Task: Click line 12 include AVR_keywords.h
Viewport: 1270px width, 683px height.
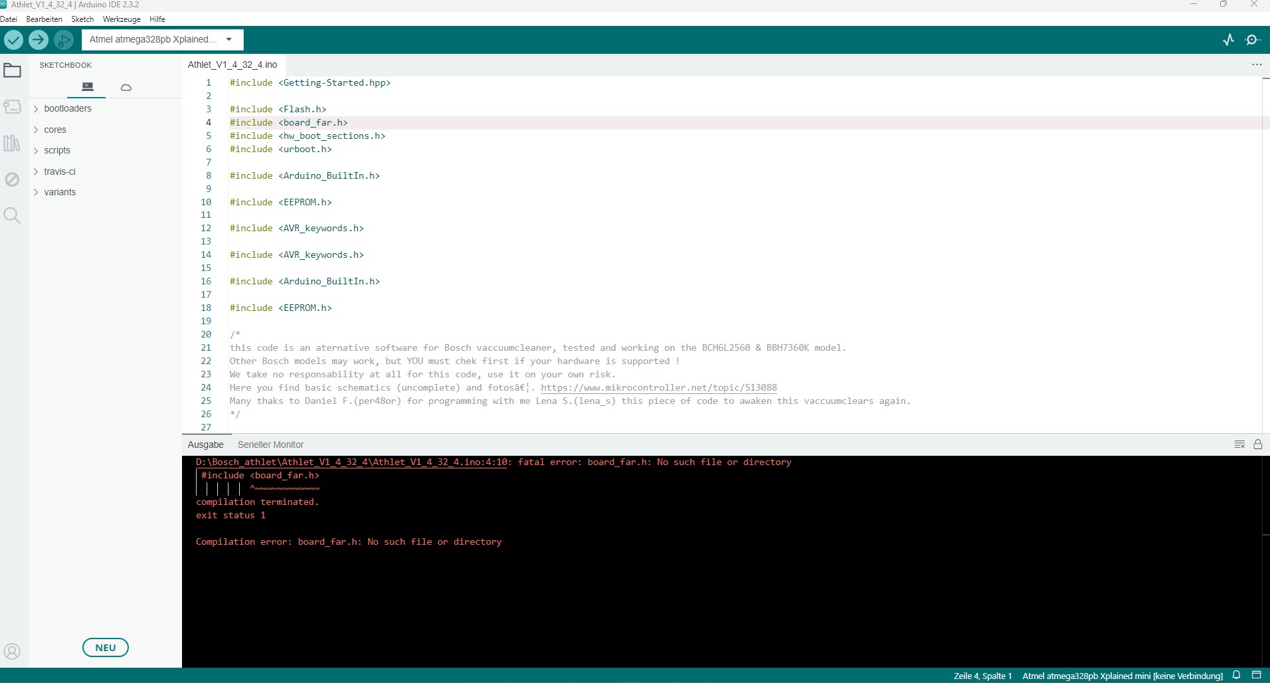Action: [x=297, y=229]
